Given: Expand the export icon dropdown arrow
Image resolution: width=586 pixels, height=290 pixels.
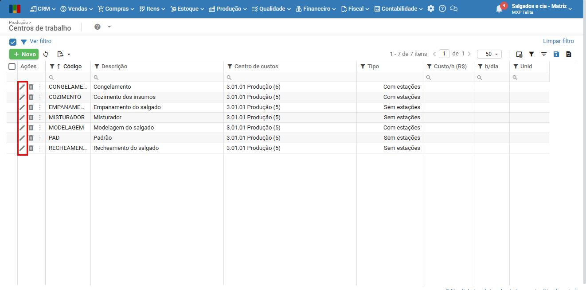Looking at the screenshot, I should click(69, 55).
